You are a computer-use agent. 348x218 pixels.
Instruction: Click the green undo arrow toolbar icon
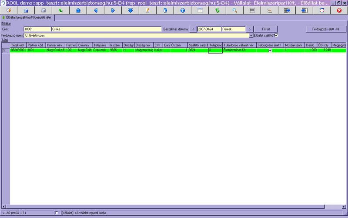point(60,10)
